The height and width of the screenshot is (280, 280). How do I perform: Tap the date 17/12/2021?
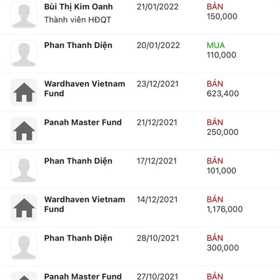pyautogui.click(x=157, y=161)
